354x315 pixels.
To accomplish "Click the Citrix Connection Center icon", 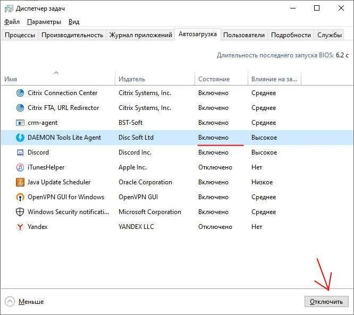I will [20, 93].
